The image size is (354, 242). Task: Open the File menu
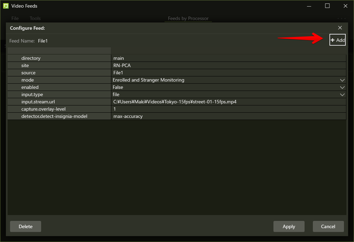pos(15,18)
